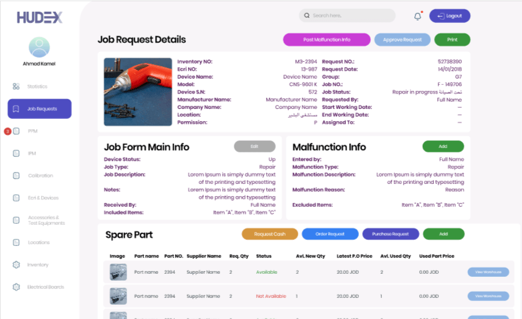Select Job Requests in the sidebar
Viewport: 522px width, 319px height.
(39, 109)
